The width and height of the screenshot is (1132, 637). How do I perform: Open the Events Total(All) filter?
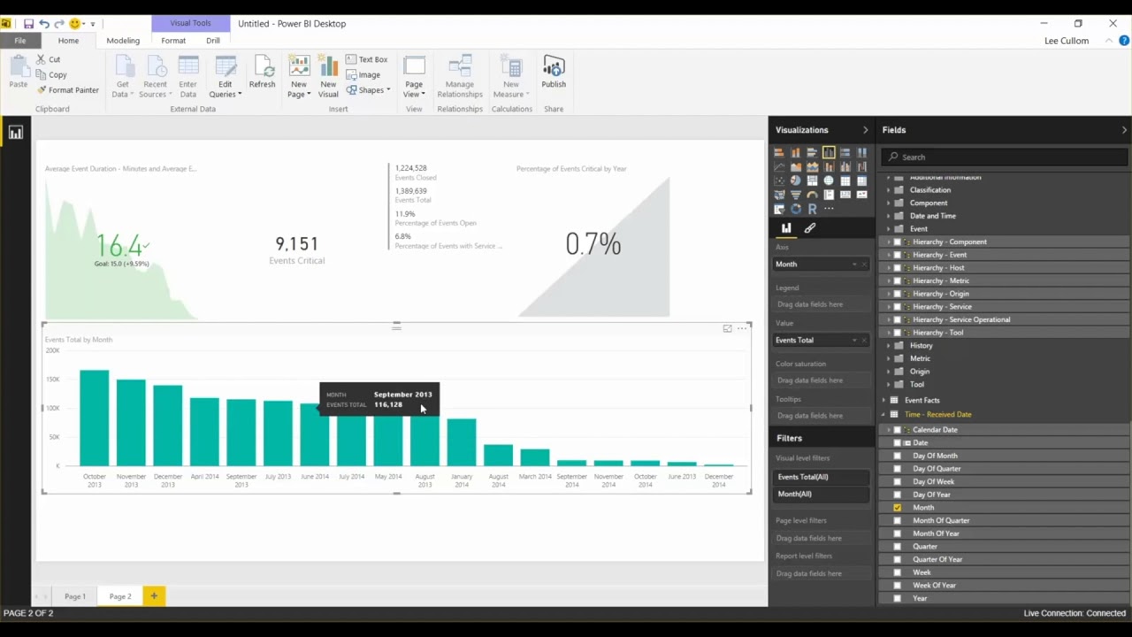(x=821, y=477)
